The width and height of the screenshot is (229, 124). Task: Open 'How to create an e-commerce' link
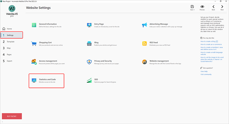[211, 44]
